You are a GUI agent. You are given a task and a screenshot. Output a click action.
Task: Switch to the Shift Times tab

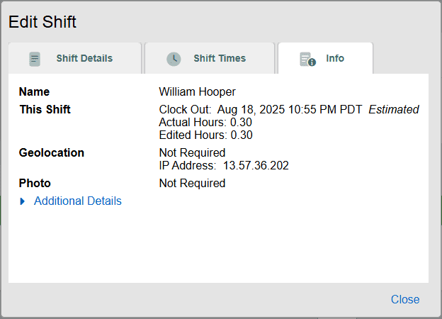pos(220,58)
